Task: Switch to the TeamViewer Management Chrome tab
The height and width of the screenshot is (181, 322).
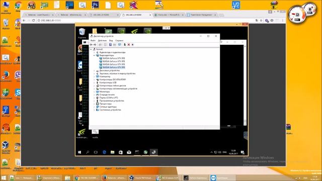Action: coord(201,15)
